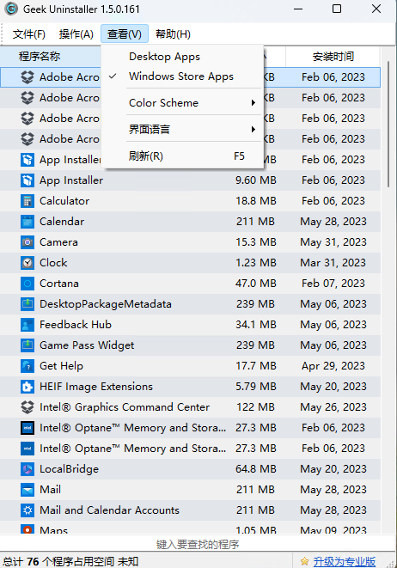
Task: Open the 帮助(H) menu
Action: click(173, 34)
